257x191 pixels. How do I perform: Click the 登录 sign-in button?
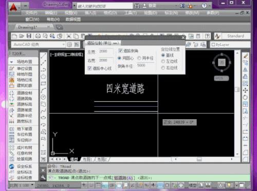pyautogui.click(x=150, y=6)
